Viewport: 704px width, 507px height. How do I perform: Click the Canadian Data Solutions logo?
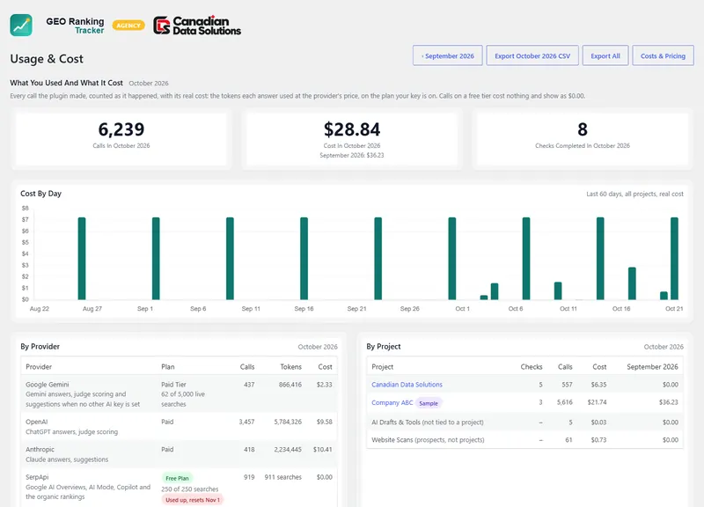(x=197, y=26)
